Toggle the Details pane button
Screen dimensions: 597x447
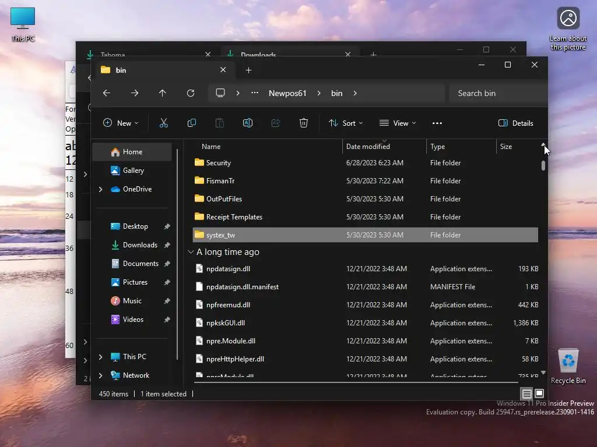[x=515, y=123]
